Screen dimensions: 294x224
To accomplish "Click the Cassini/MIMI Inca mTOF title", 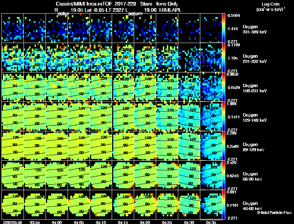I will coord(84,4).
